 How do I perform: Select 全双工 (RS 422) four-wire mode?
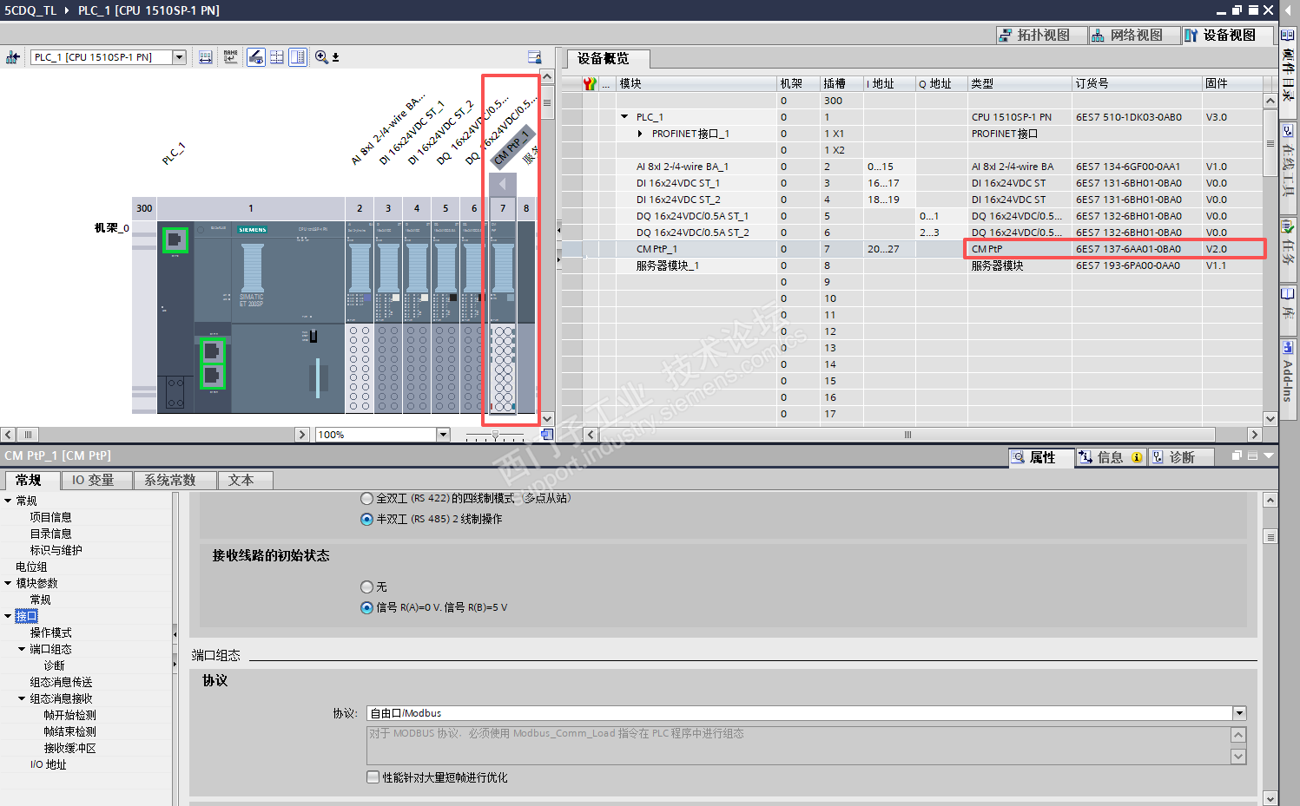point(366,499)
